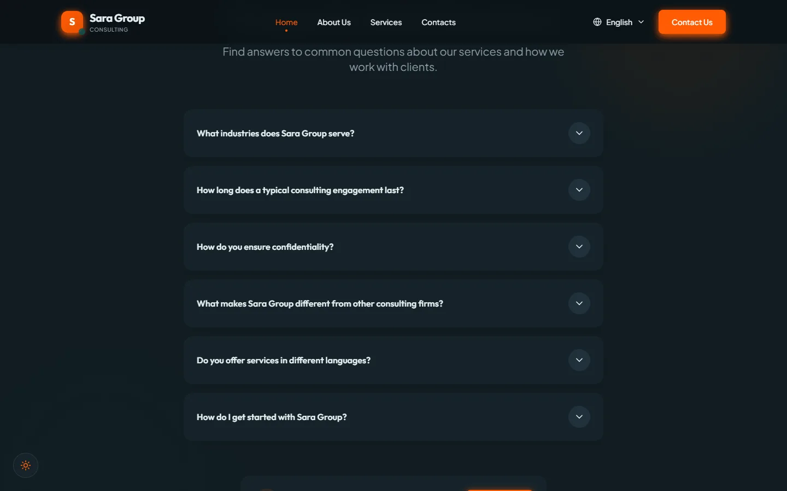Go to the Home menu item
The height and width of the screenshot is (491, 787).
[286, 22]
